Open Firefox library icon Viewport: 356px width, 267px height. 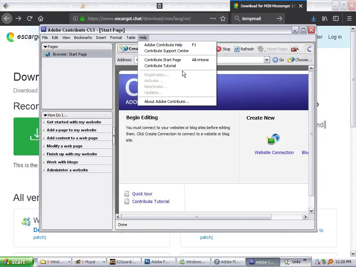point(325,19)
